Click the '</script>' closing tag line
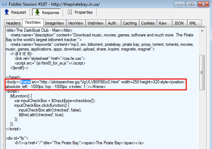Screen dimensions: 212x149 coord(13,129)
